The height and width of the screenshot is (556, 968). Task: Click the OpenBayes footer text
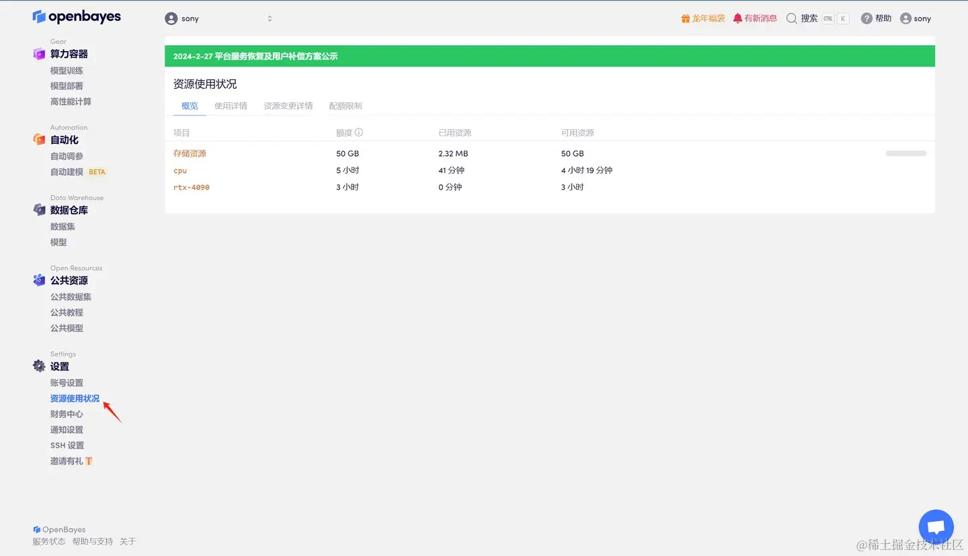pos(64,530)
